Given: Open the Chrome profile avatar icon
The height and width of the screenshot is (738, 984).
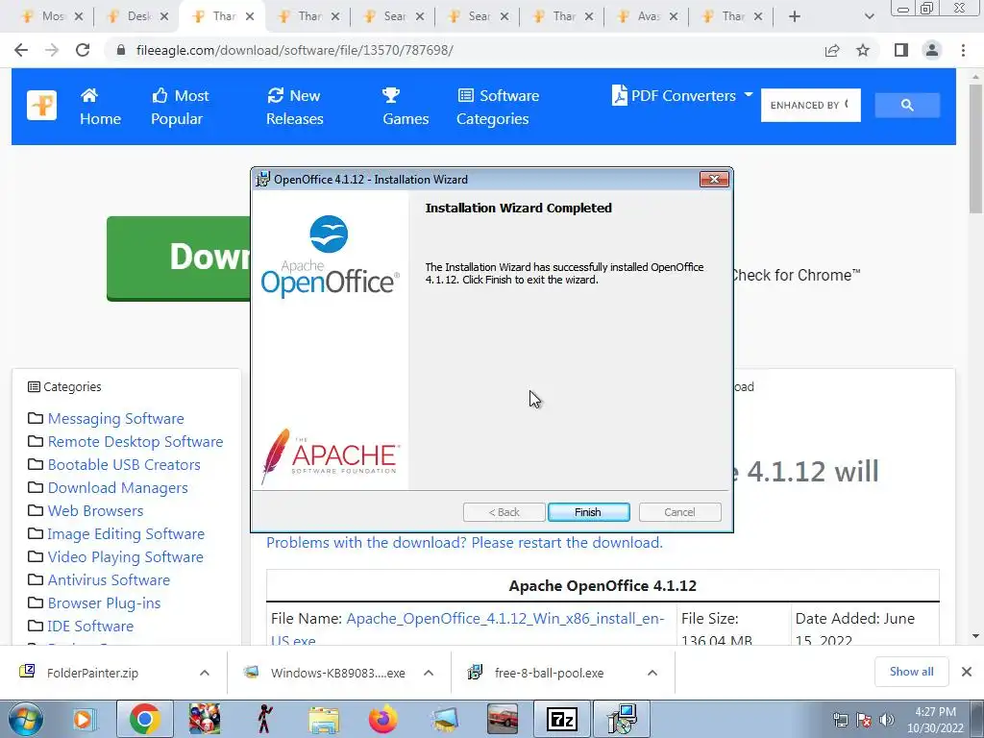Looking at the screenshot, I should [932, 50].
